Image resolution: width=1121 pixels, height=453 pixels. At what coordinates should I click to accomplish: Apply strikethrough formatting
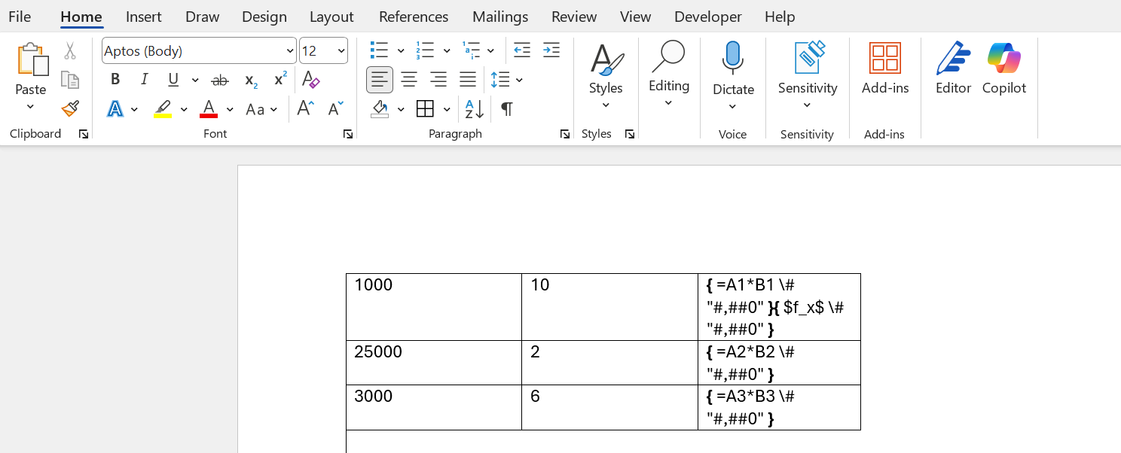pyautogui.click(x=220, y=80)
